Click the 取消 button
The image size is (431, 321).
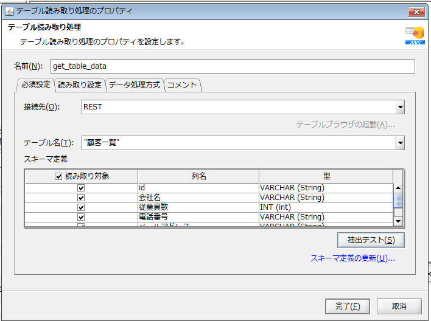coord(399,306)
